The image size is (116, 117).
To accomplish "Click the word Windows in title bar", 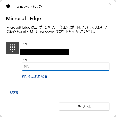I will click(x=23, y=7).
